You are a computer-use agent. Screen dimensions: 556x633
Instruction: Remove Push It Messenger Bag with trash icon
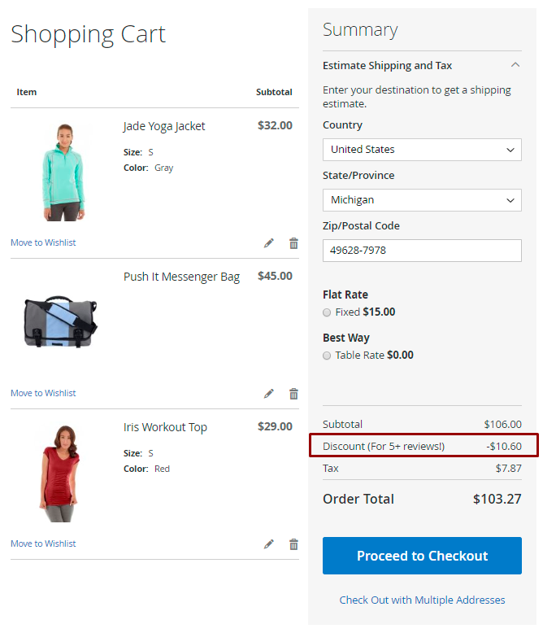pyautogui.click(x=293, y=394)
